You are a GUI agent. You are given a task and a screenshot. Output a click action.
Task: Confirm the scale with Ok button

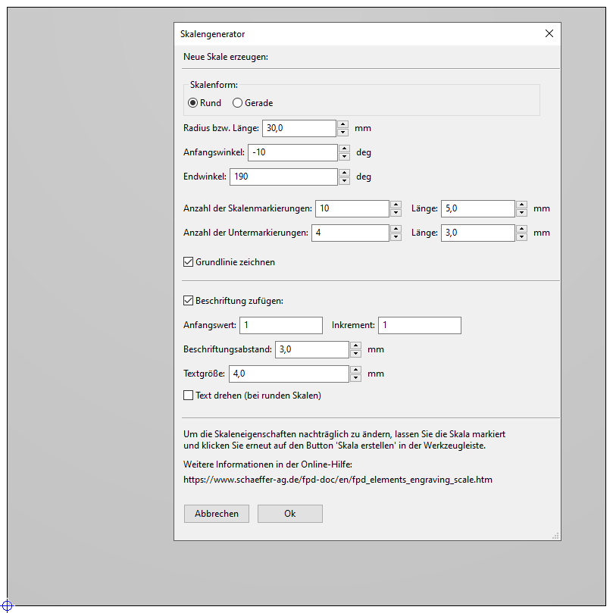click(x=289, y=514)
